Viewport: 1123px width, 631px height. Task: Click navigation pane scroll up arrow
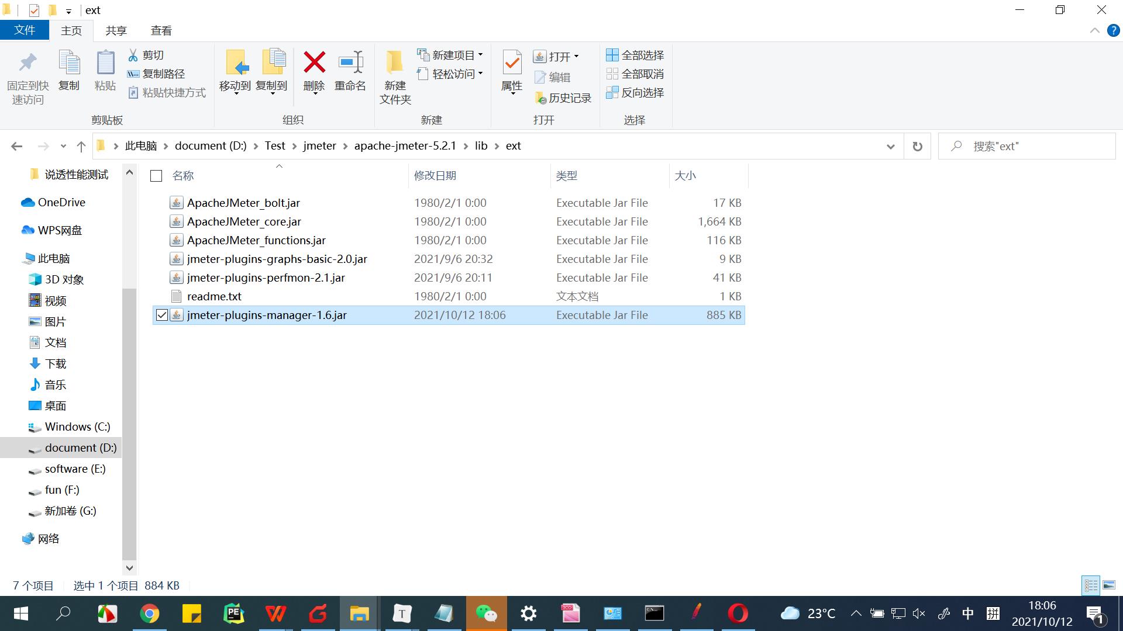click(129, 172)
